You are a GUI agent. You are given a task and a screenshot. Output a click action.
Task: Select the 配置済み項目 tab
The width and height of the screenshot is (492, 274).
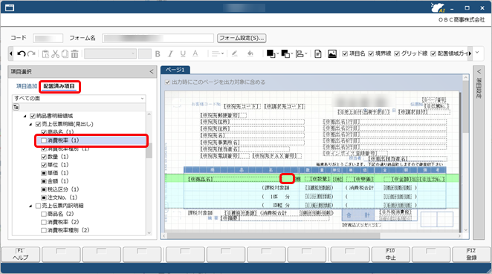coord(59,86)
